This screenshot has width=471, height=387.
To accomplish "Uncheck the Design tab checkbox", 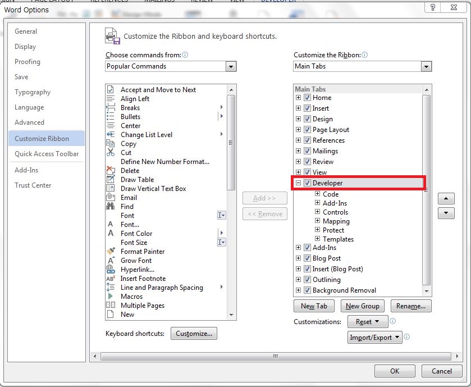I will tap(307, 119).
